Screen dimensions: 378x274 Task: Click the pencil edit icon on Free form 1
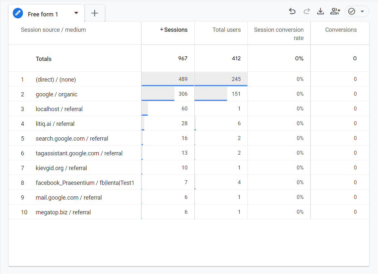[18, 13]
